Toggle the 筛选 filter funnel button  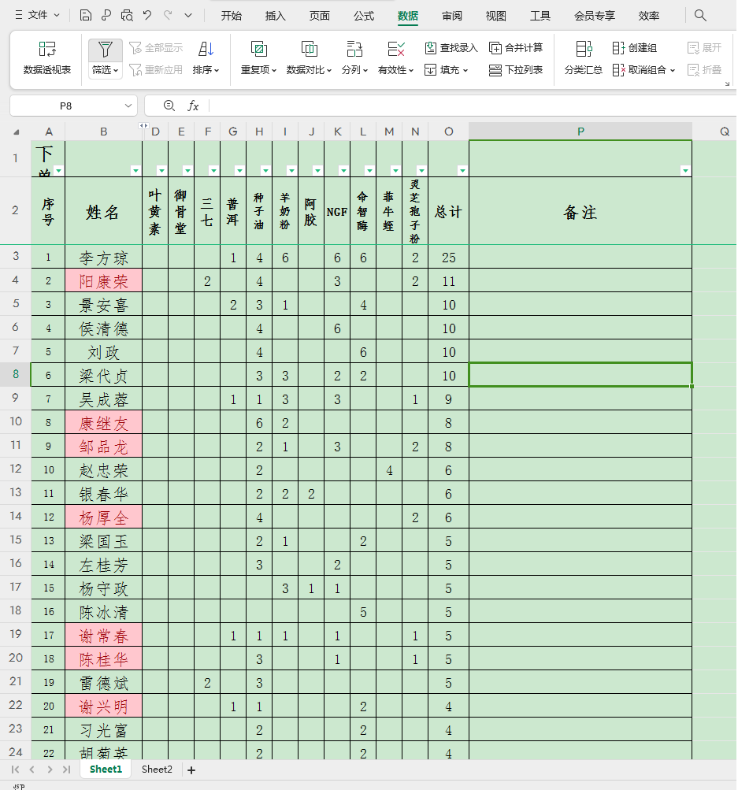(106, 50)
